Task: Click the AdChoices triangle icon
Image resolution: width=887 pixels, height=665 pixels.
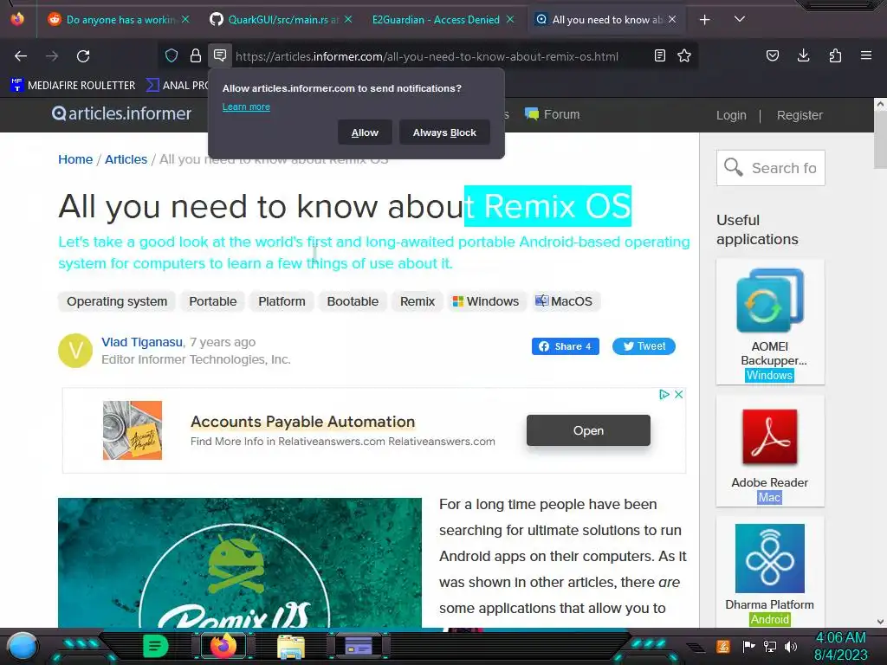Action: (664, 394)
